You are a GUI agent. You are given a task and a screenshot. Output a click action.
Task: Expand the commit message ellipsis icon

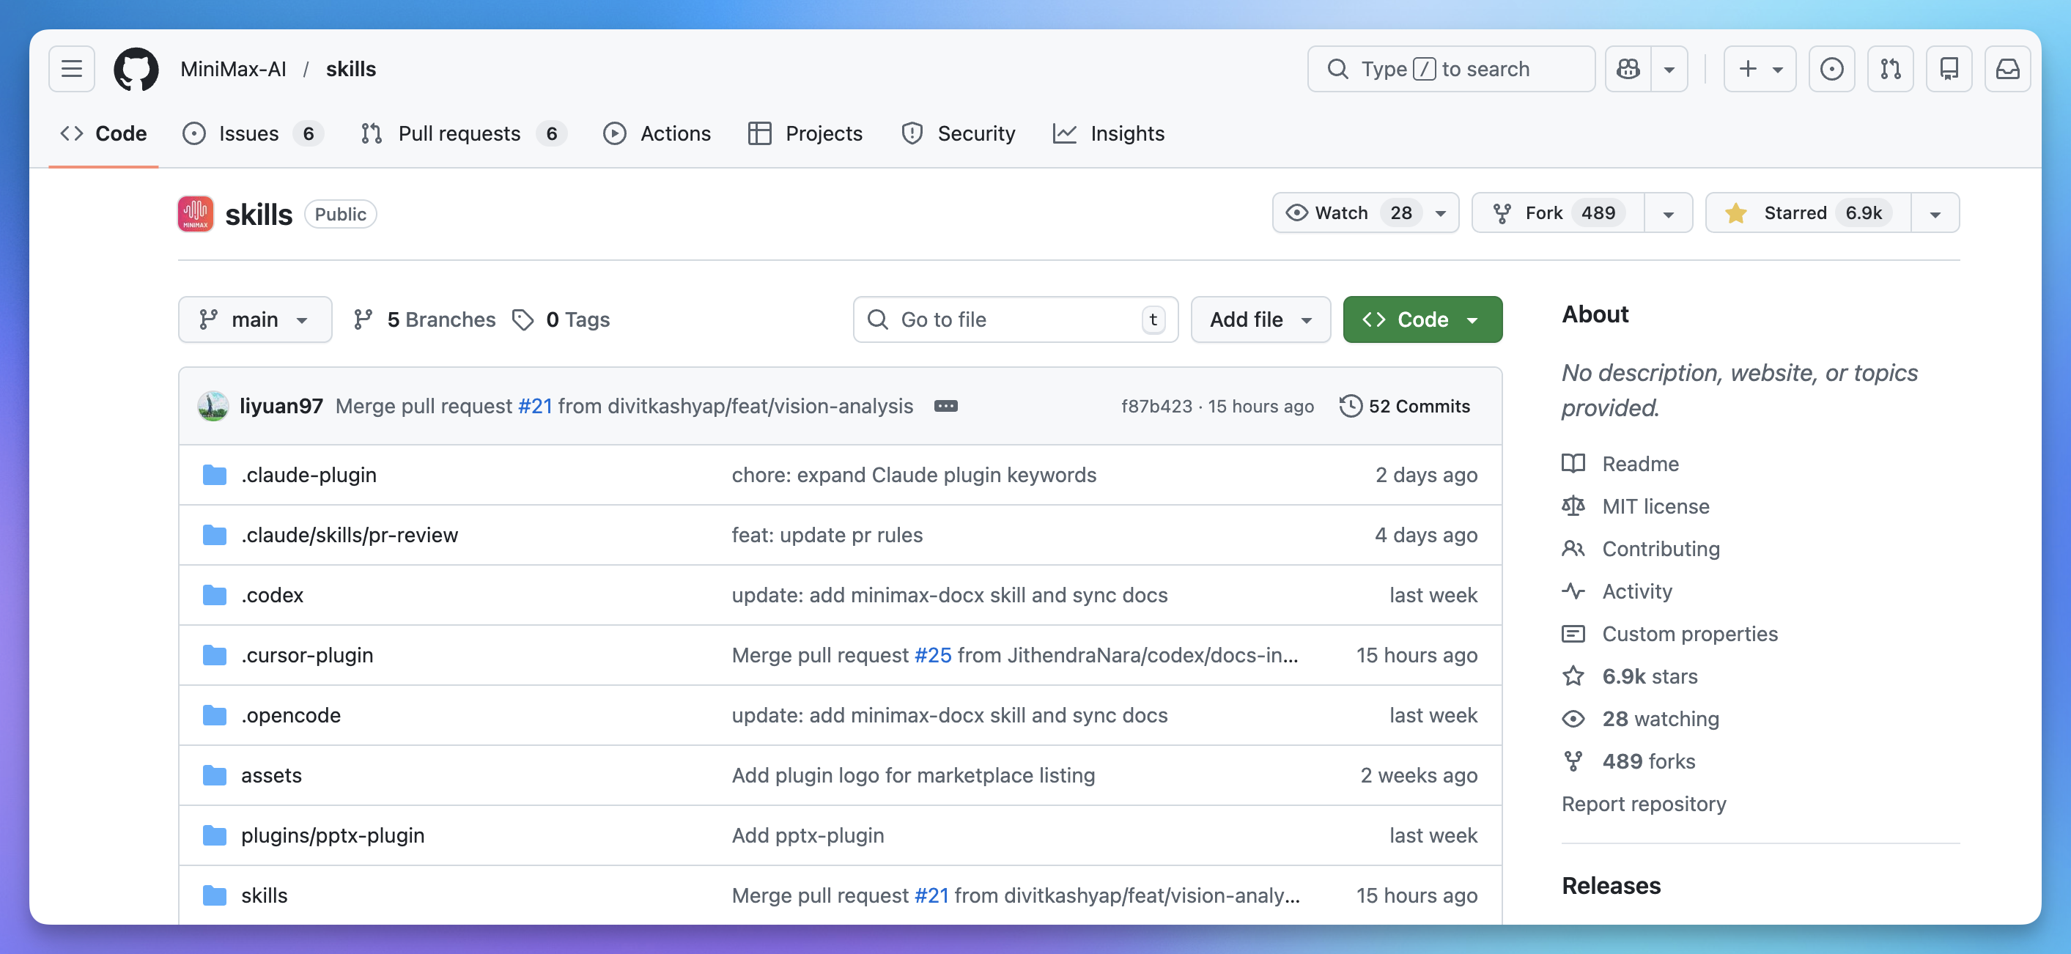point(945,406)
